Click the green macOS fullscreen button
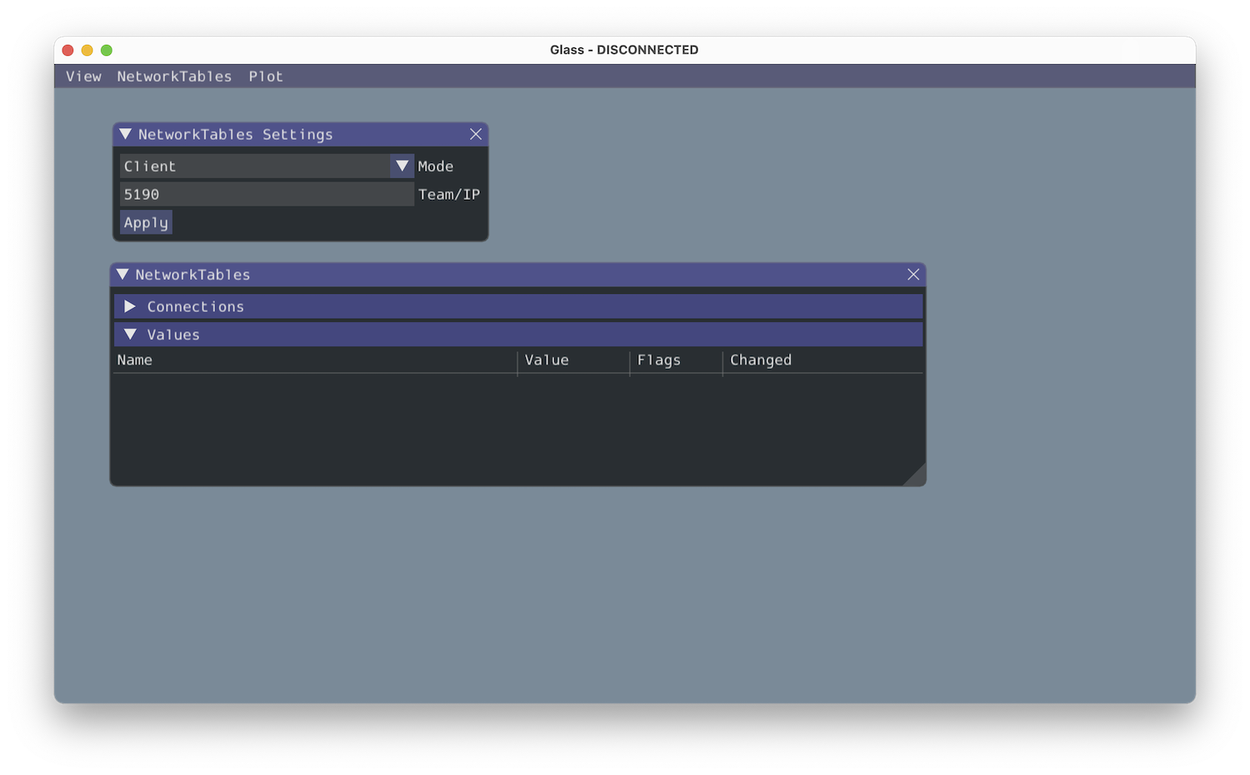 coord(107,50)
